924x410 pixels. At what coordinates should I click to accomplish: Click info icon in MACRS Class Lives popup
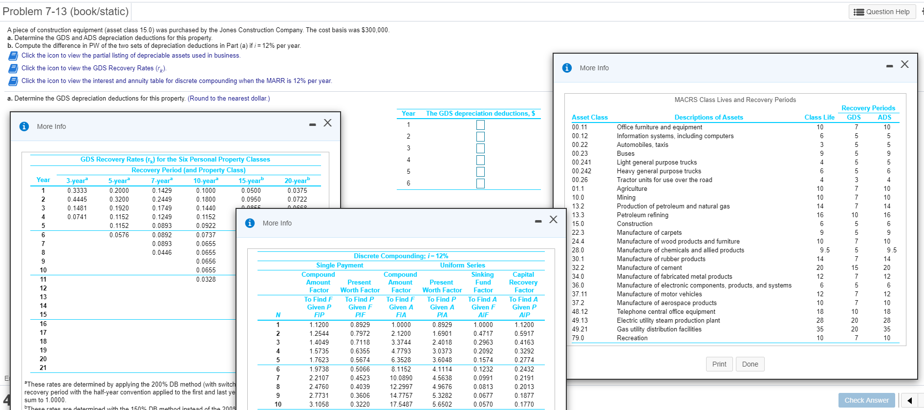567,68
